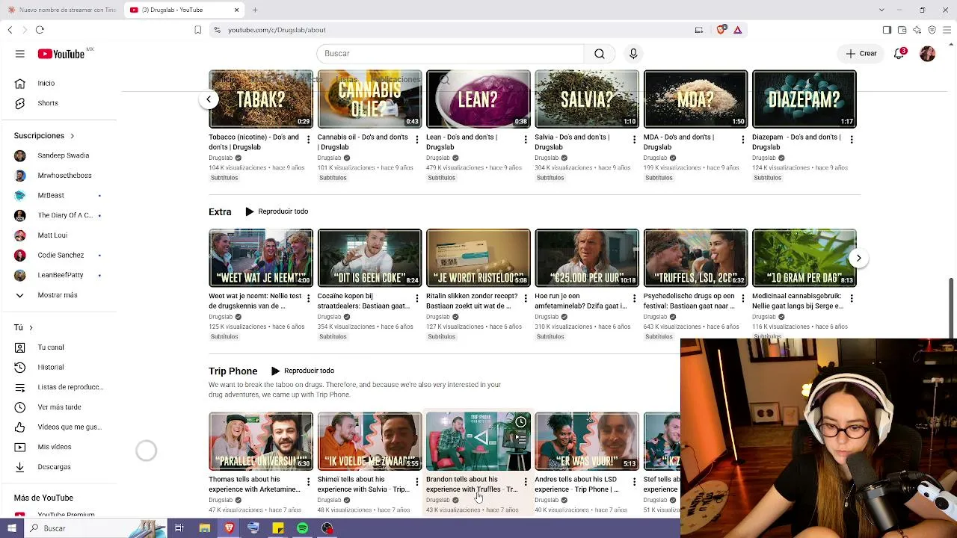Open options for Weet wat je neemt video
The width and height of the screenshot is (957, 538).
tap(308, 298)
